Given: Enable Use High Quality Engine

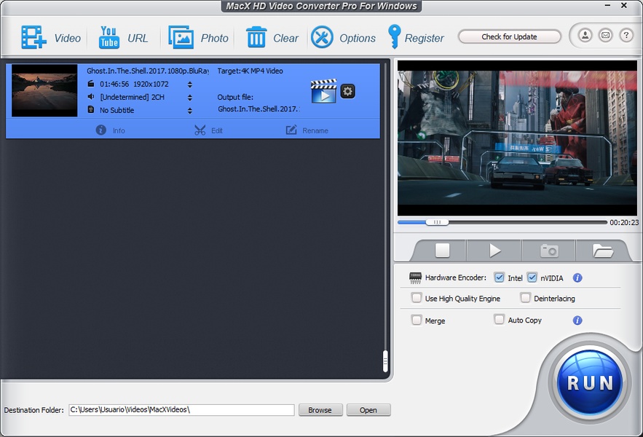Looking at the screenshot, I should (x=417, y=298).
